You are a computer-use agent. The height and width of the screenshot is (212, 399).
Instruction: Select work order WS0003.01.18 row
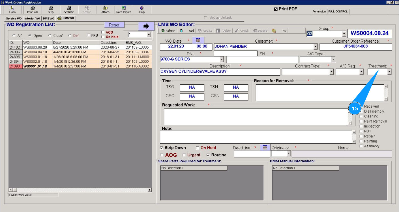[80, 57]
